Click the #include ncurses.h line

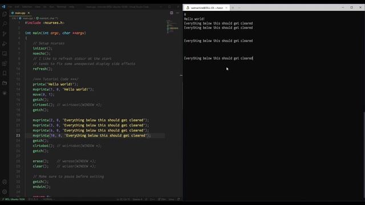(44, 23)
